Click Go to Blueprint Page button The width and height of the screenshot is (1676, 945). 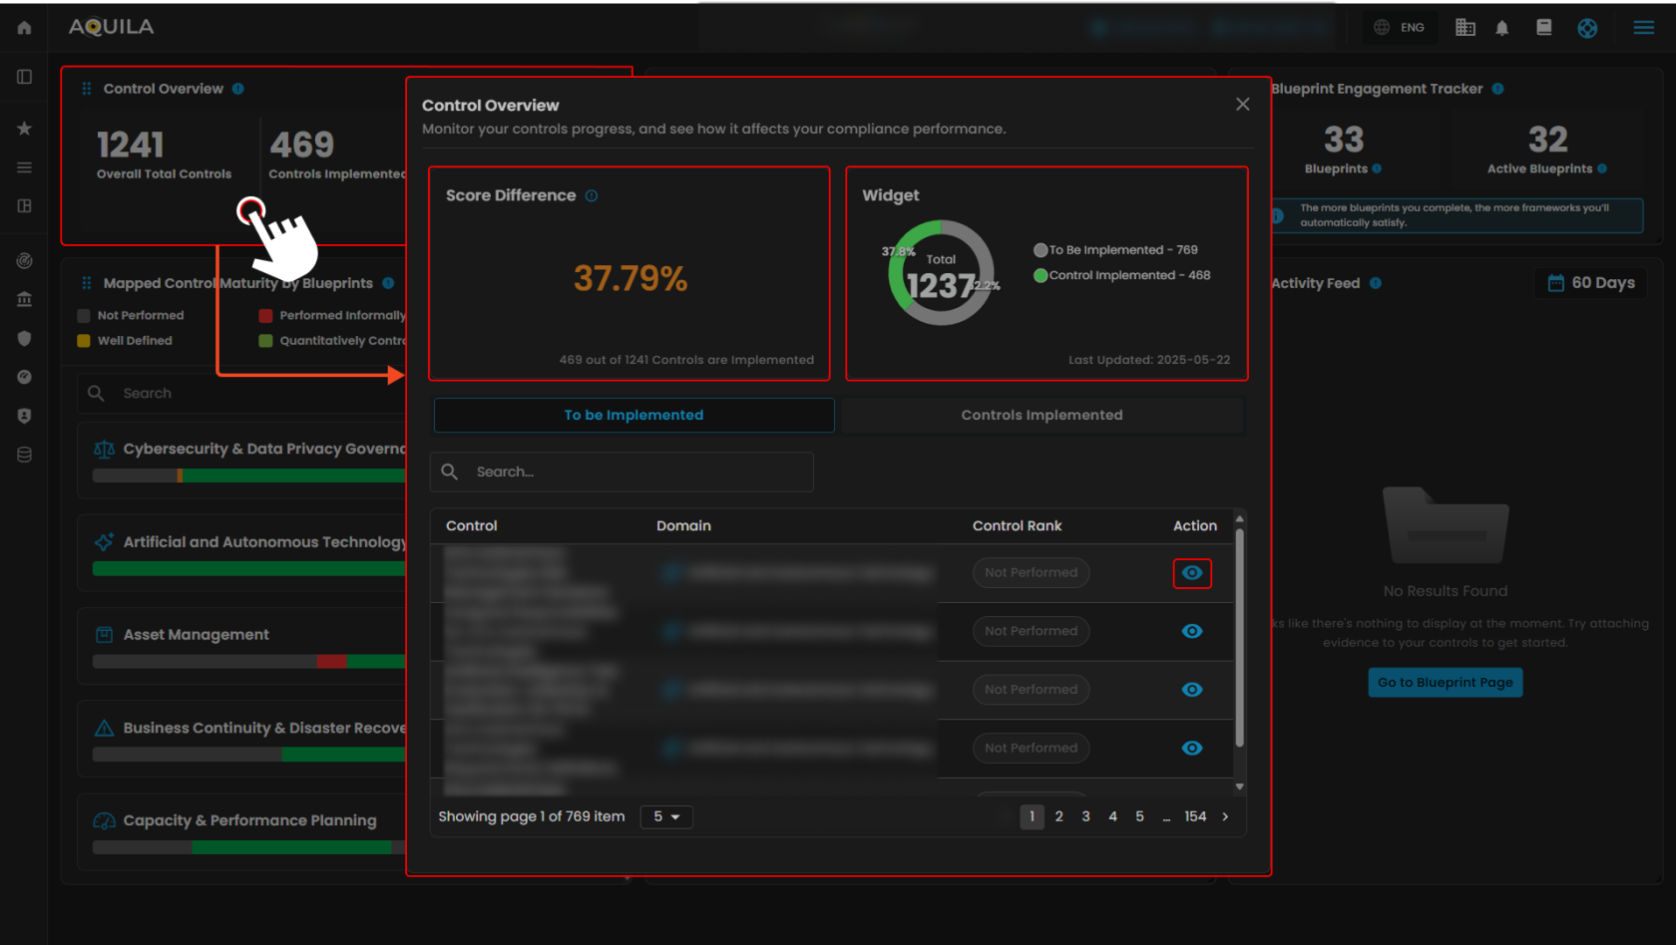point(1445,683)
